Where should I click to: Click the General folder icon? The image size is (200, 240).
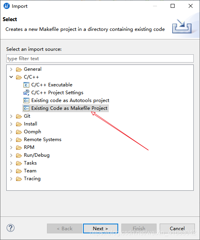pos(19,69)
